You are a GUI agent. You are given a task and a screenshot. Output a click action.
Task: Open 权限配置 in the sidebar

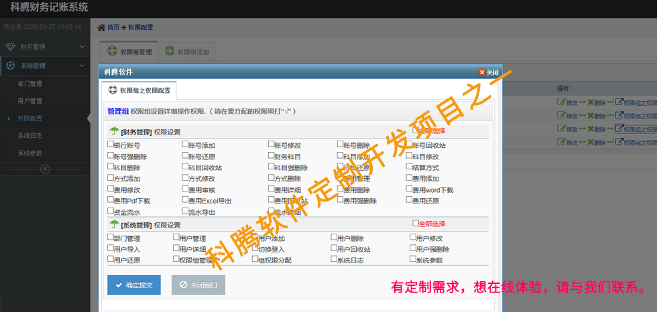[30, 119]
